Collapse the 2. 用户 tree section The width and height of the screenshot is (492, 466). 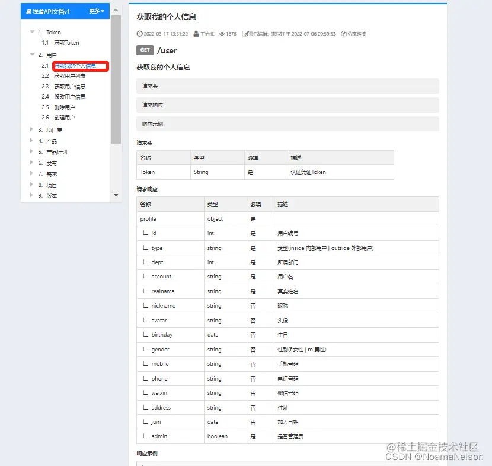32,55
